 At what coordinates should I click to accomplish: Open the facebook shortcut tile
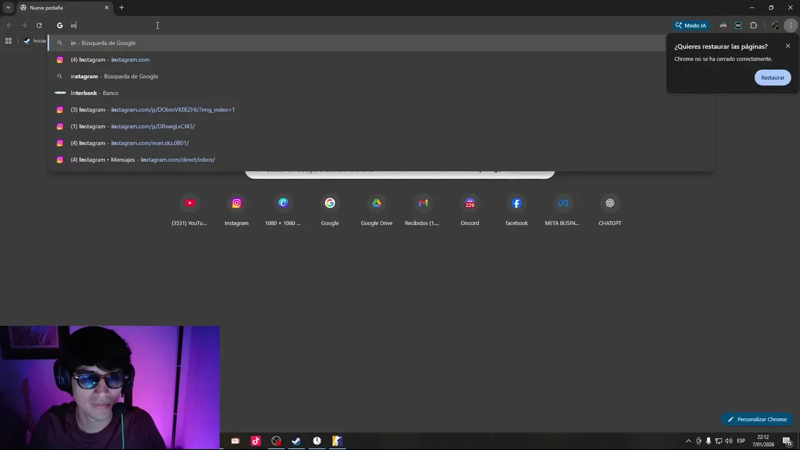(516, 211)
